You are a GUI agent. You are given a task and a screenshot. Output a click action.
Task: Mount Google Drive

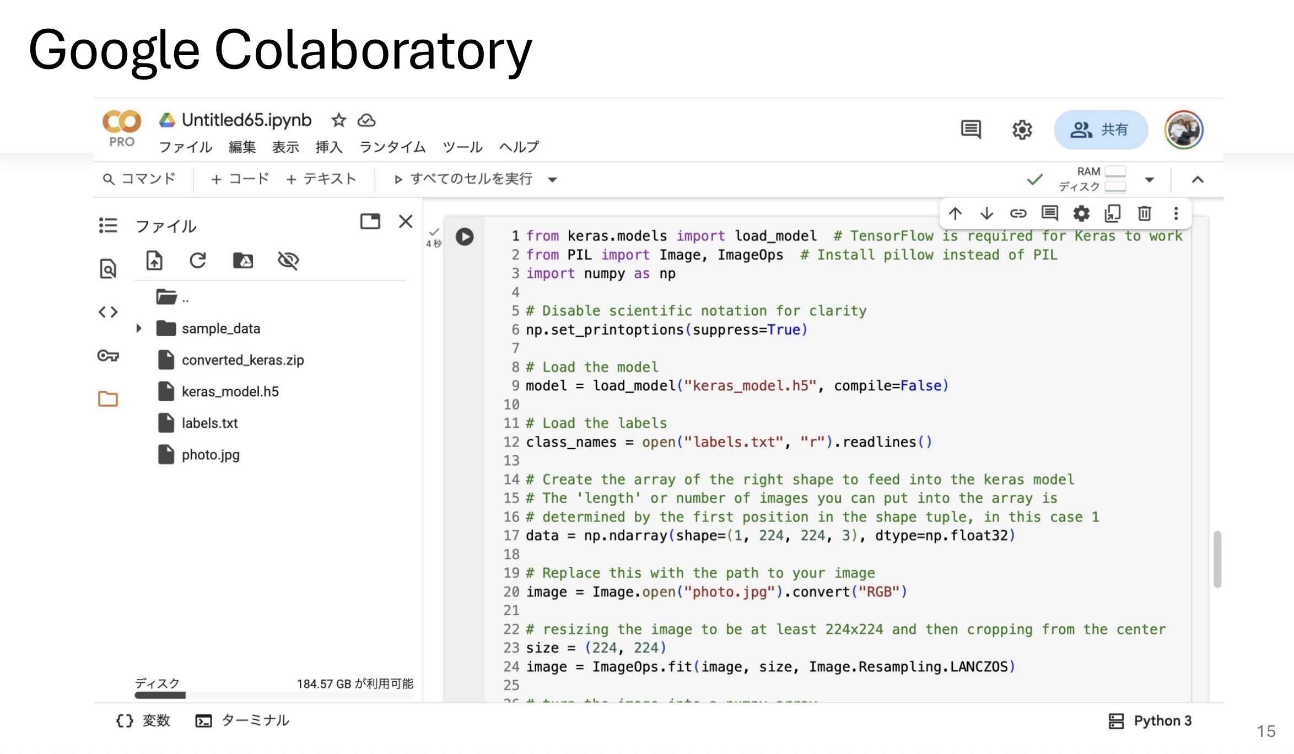pyautogui.click(x=243, y=261)
